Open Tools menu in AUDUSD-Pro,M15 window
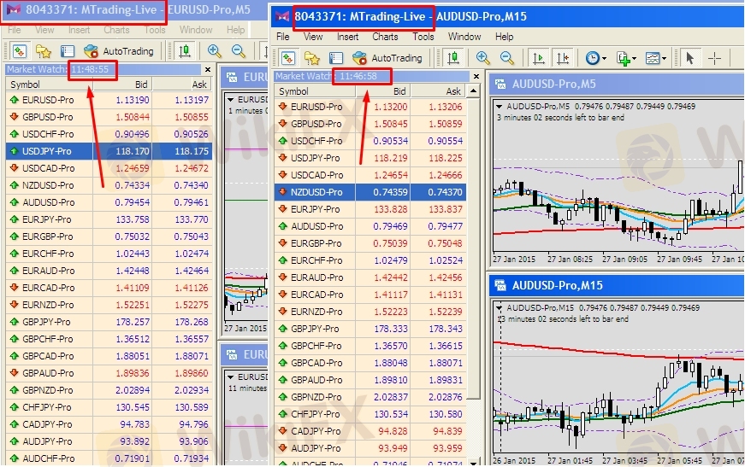This screenshot has width=745, height=467. click(423, 37)
